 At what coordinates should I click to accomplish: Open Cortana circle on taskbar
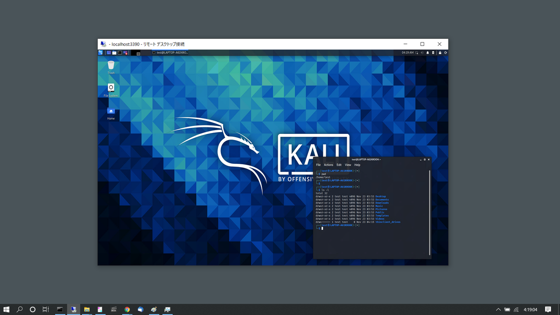pos(33,309)
